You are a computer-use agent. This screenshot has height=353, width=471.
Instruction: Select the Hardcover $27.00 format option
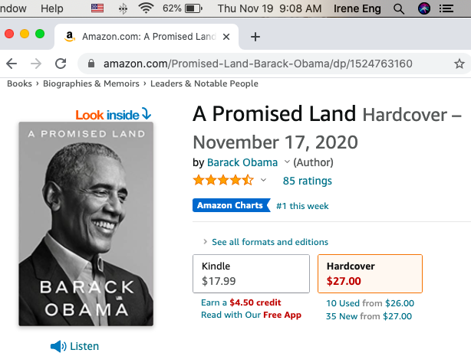click(369, 273)
